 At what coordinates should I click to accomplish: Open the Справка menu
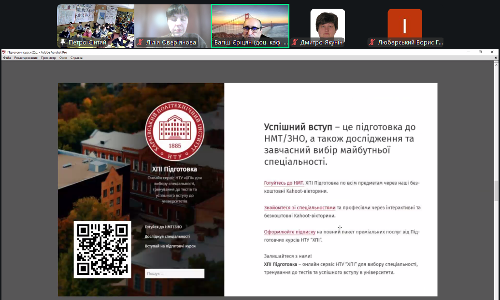click(x=76, y=58)
